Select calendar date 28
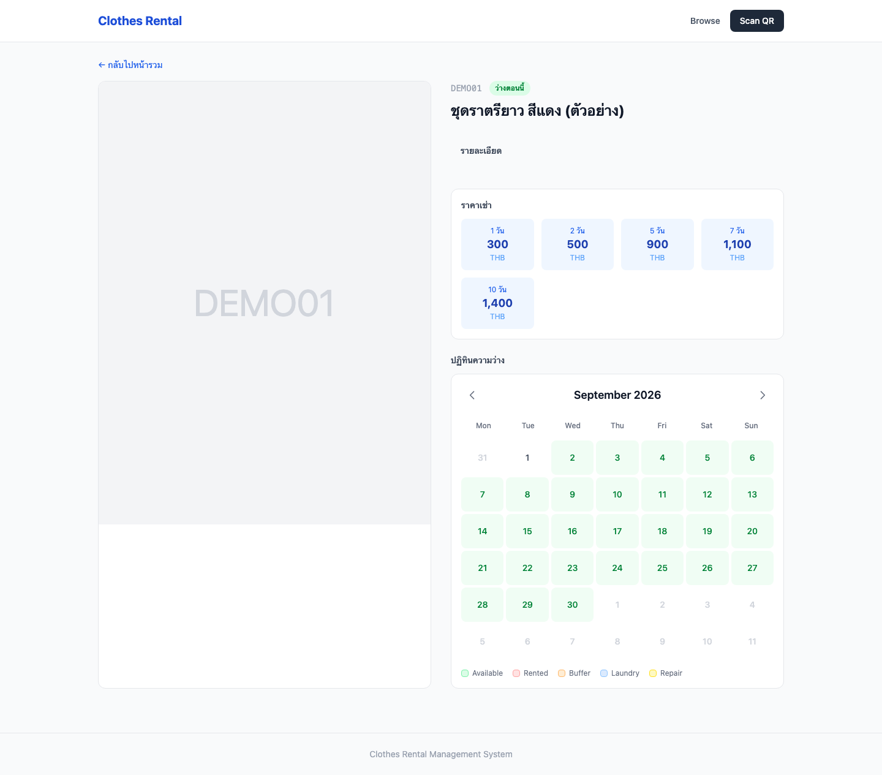This screenshot has width=882, height=775. [483, 605]
